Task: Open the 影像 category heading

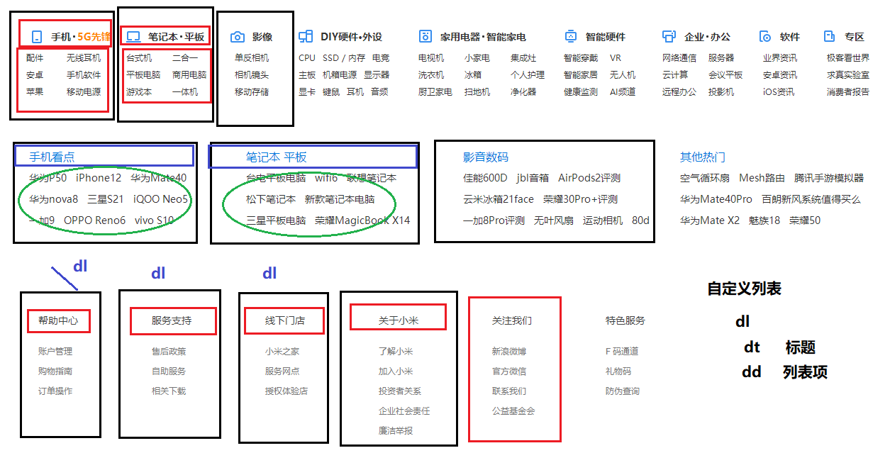Action: coord(262,37)
